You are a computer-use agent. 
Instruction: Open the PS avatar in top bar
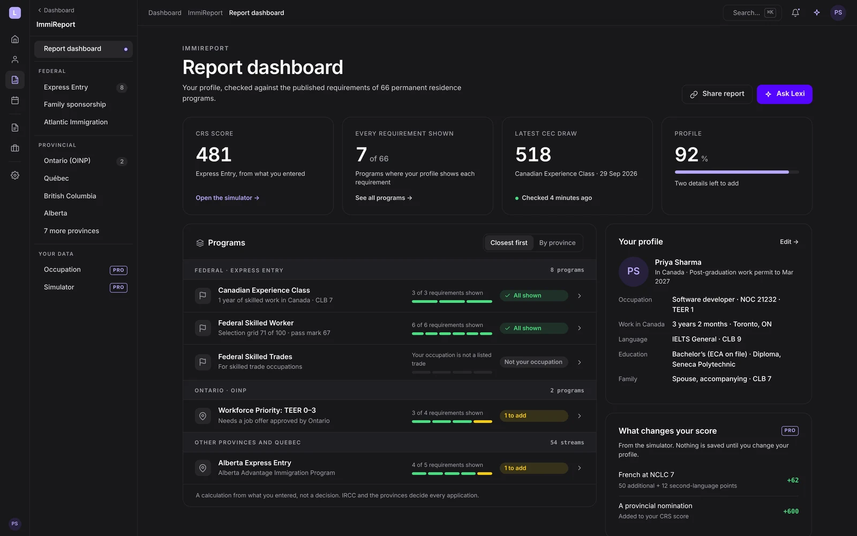point(838,13)
